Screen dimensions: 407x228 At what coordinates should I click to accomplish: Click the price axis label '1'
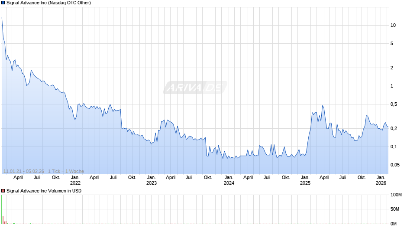click(392, 86)
